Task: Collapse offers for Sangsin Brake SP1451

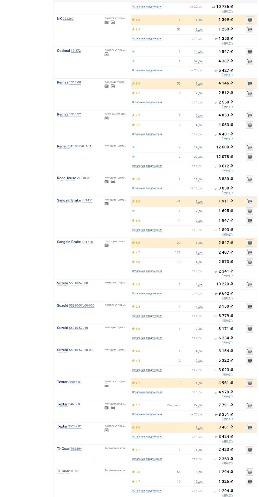Action: (227, 234)
